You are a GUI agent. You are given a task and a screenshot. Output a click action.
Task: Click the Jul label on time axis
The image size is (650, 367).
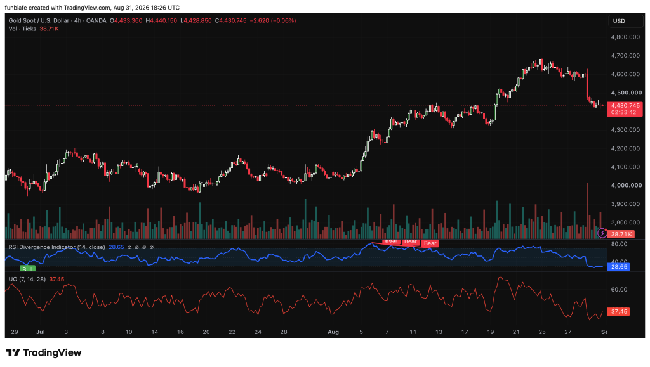coord(40,332)
